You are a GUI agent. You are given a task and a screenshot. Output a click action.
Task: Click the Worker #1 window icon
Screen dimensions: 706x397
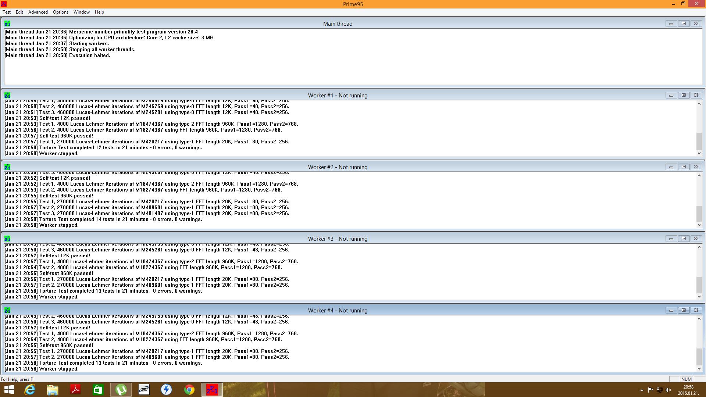7,95
